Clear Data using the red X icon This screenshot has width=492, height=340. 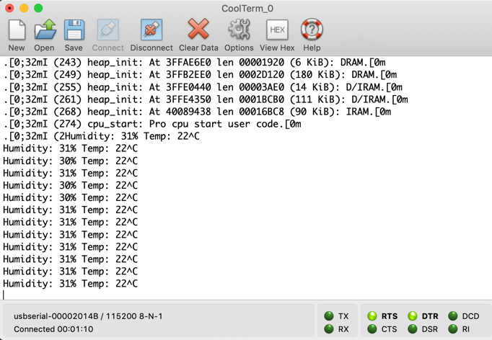[198, 30]
